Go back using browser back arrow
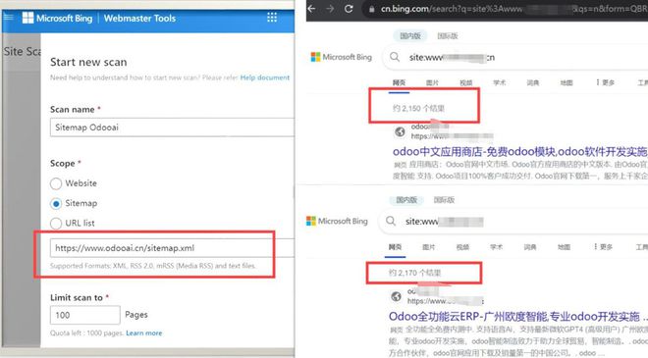 311,9
